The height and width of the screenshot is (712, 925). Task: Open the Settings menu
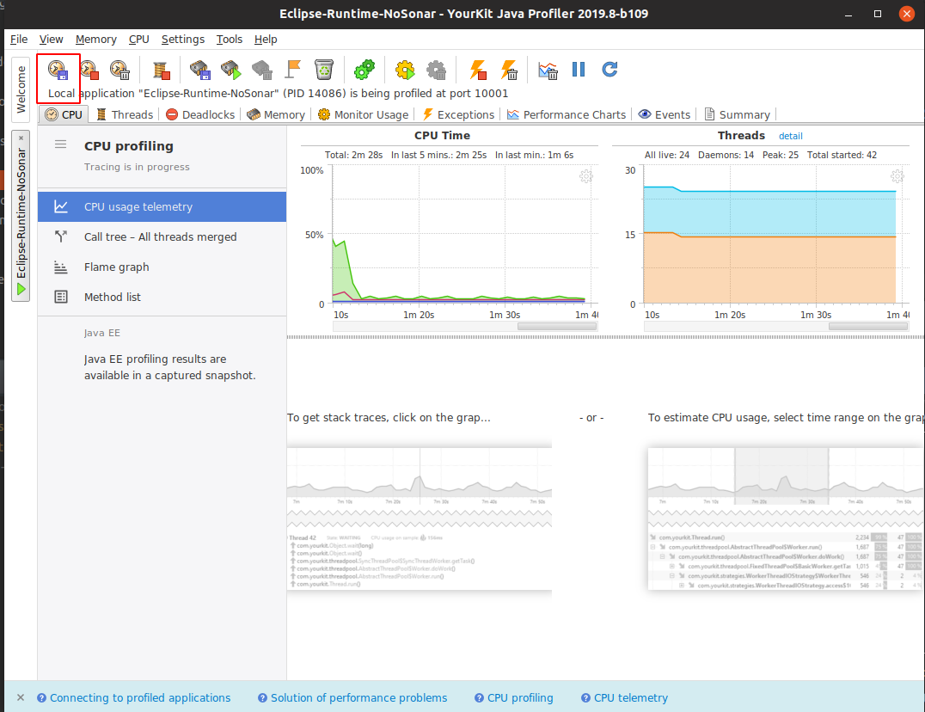click(183, 39)
